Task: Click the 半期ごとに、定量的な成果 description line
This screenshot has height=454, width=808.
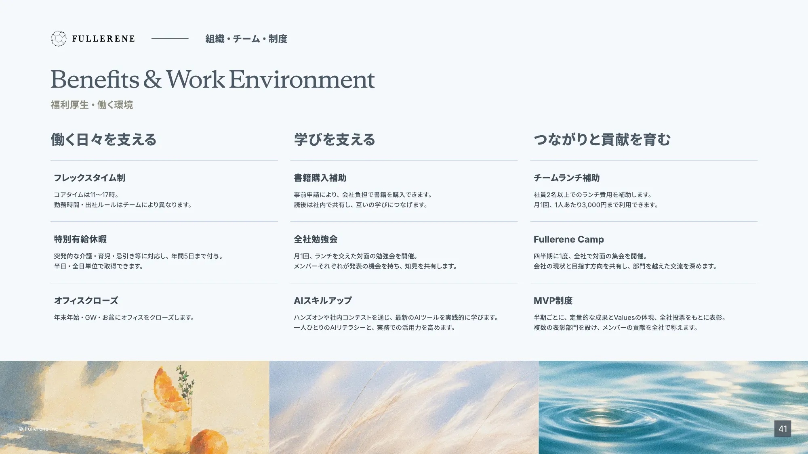Action: pos(630,318)
